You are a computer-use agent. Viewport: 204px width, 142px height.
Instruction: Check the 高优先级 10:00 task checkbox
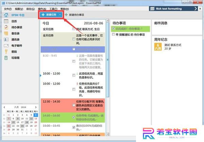tap(74, 89)
